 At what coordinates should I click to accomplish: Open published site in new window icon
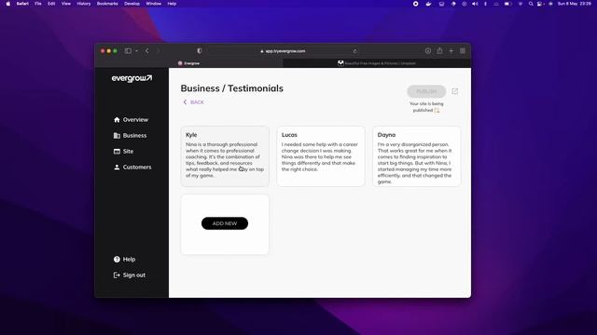[454, 91]
